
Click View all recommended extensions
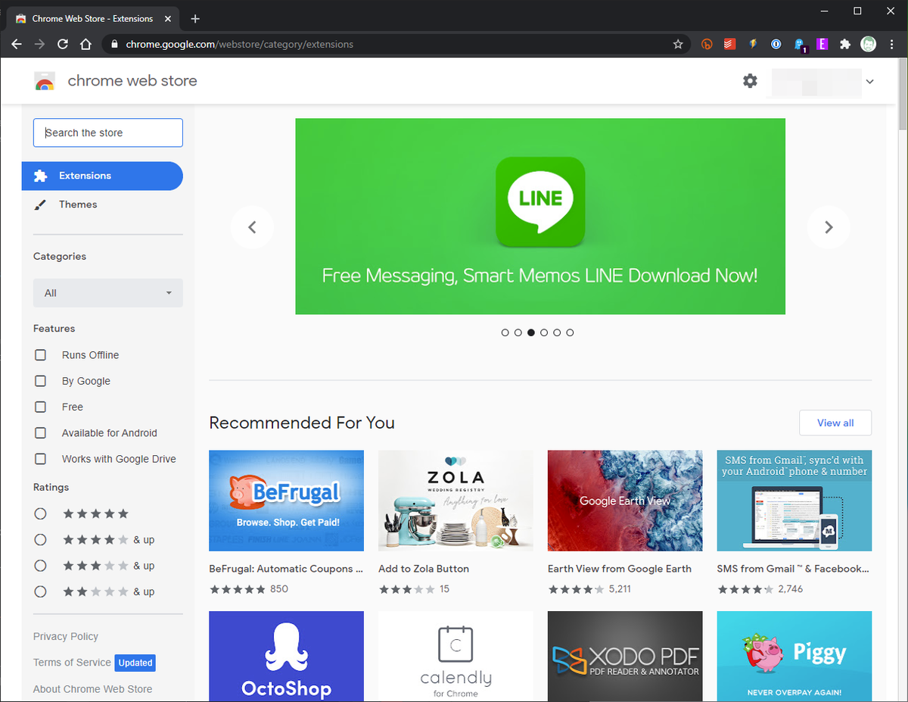point(835,423)
